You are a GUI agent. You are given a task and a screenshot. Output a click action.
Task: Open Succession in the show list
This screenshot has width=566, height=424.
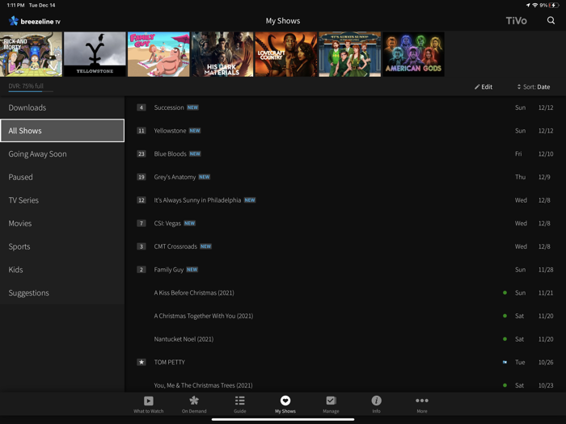click(345, 107)
